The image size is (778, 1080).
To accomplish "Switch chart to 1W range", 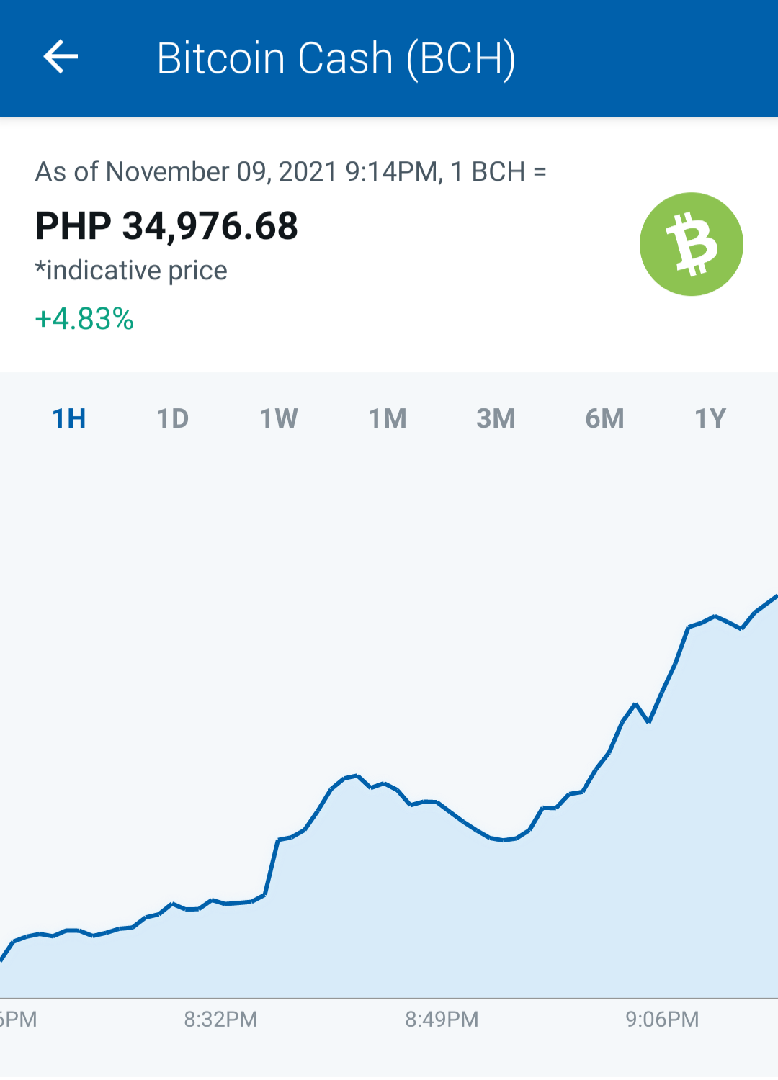I will click(279, 418).
